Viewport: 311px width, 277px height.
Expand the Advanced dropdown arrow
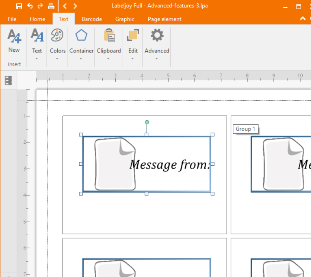pos(157,58)
